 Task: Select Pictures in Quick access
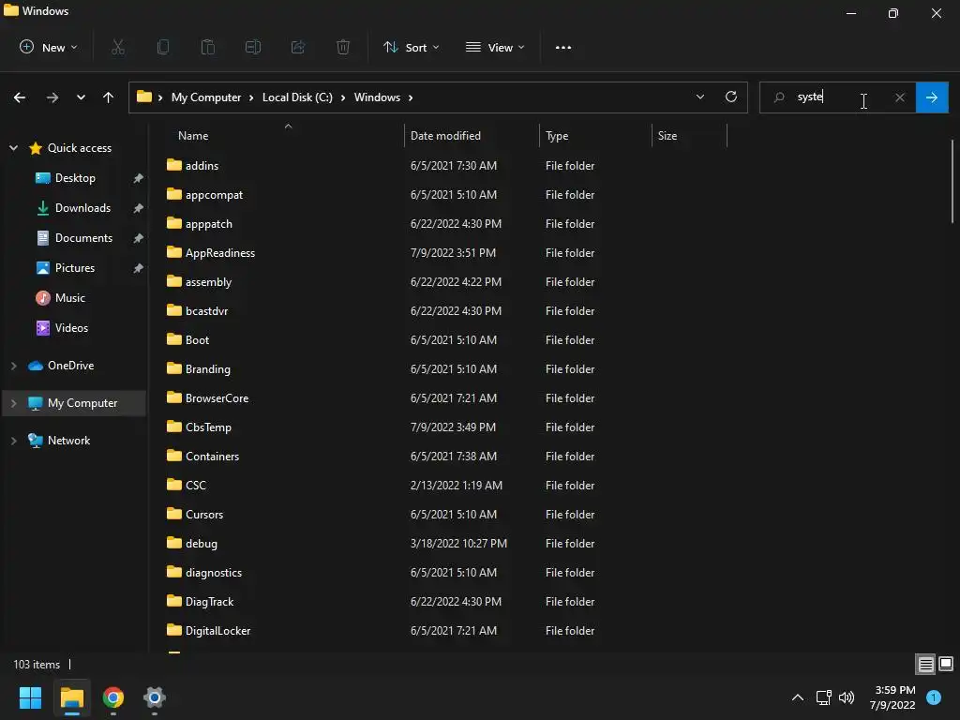[x=75, y=267]
